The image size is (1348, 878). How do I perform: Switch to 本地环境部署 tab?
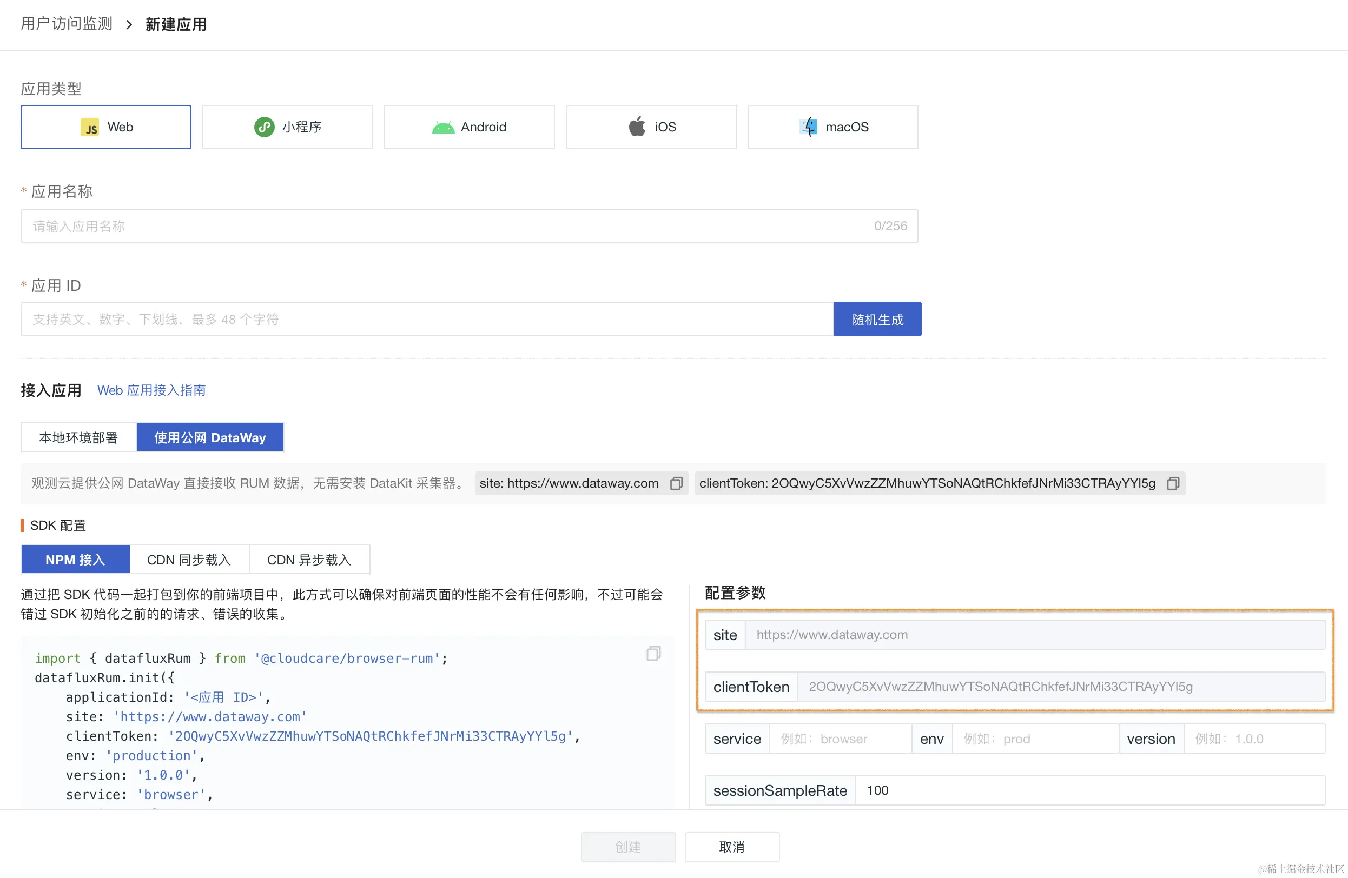click(x=78, y=437)
